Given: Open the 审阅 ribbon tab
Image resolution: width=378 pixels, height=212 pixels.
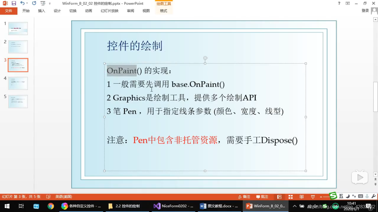Looking at the screenshot, I should (131, 11).
